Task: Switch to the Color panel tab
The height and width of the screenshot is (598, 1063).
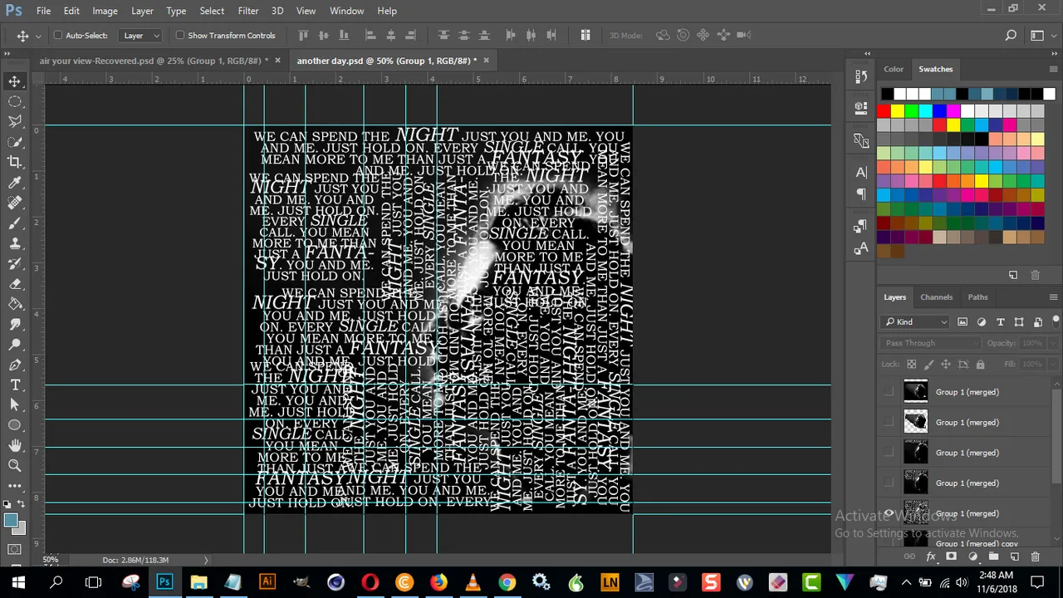Action: [x=894, y=69]
